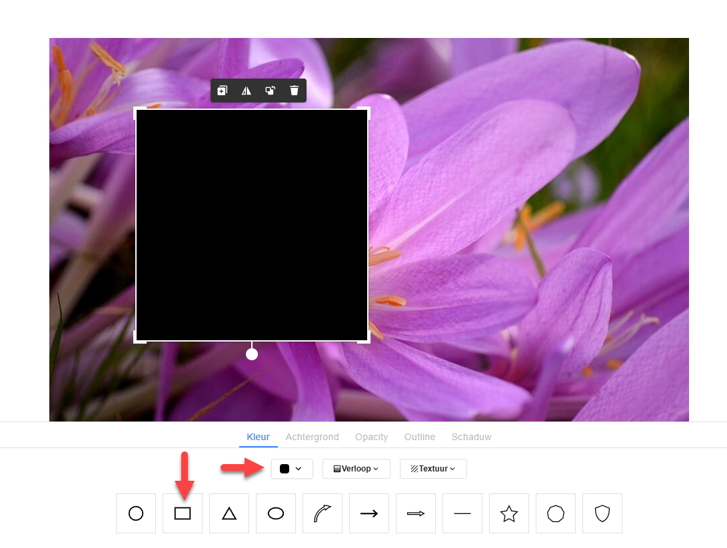Select the solid right arrow shape
This screenshot has width=727, height=548.
[x=369, y=513]
